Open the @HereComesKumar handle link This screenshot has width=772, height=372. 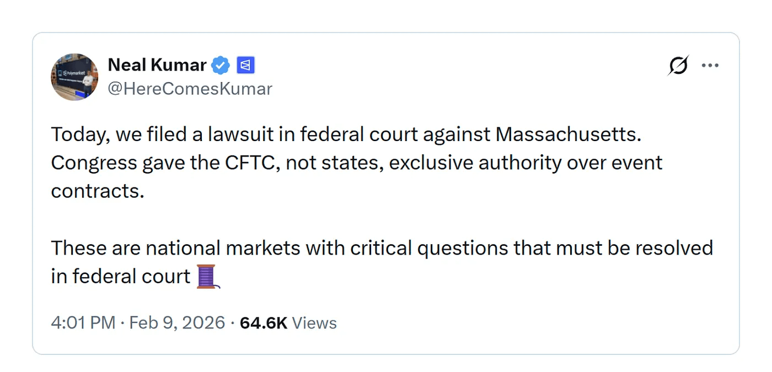190,89
